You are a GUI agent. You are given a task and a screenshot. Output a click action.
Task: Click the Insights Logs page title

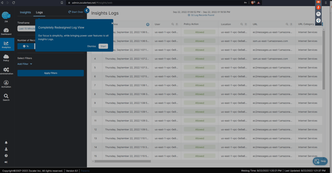pyautogui.click(x=105, y=13)
